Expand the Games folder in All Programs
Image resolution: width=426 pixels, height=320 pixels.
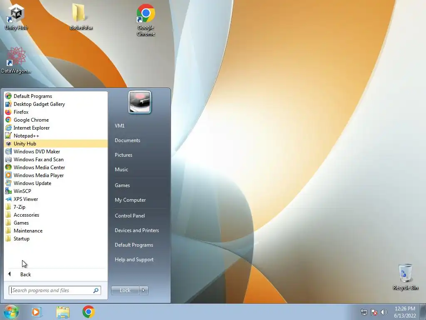(x=56, y=222)
